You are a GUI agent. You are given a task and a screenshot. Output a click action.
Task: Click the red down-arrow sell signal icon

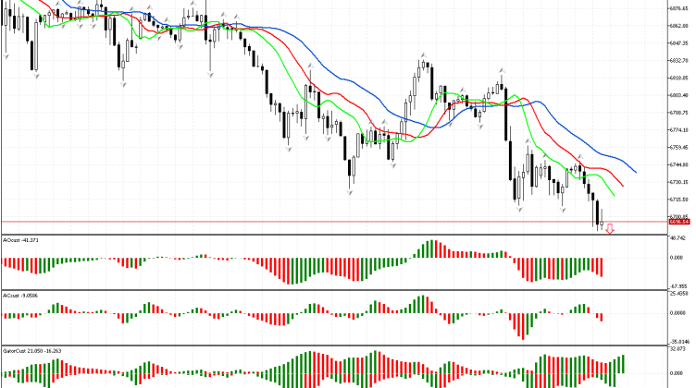[609, 226]
